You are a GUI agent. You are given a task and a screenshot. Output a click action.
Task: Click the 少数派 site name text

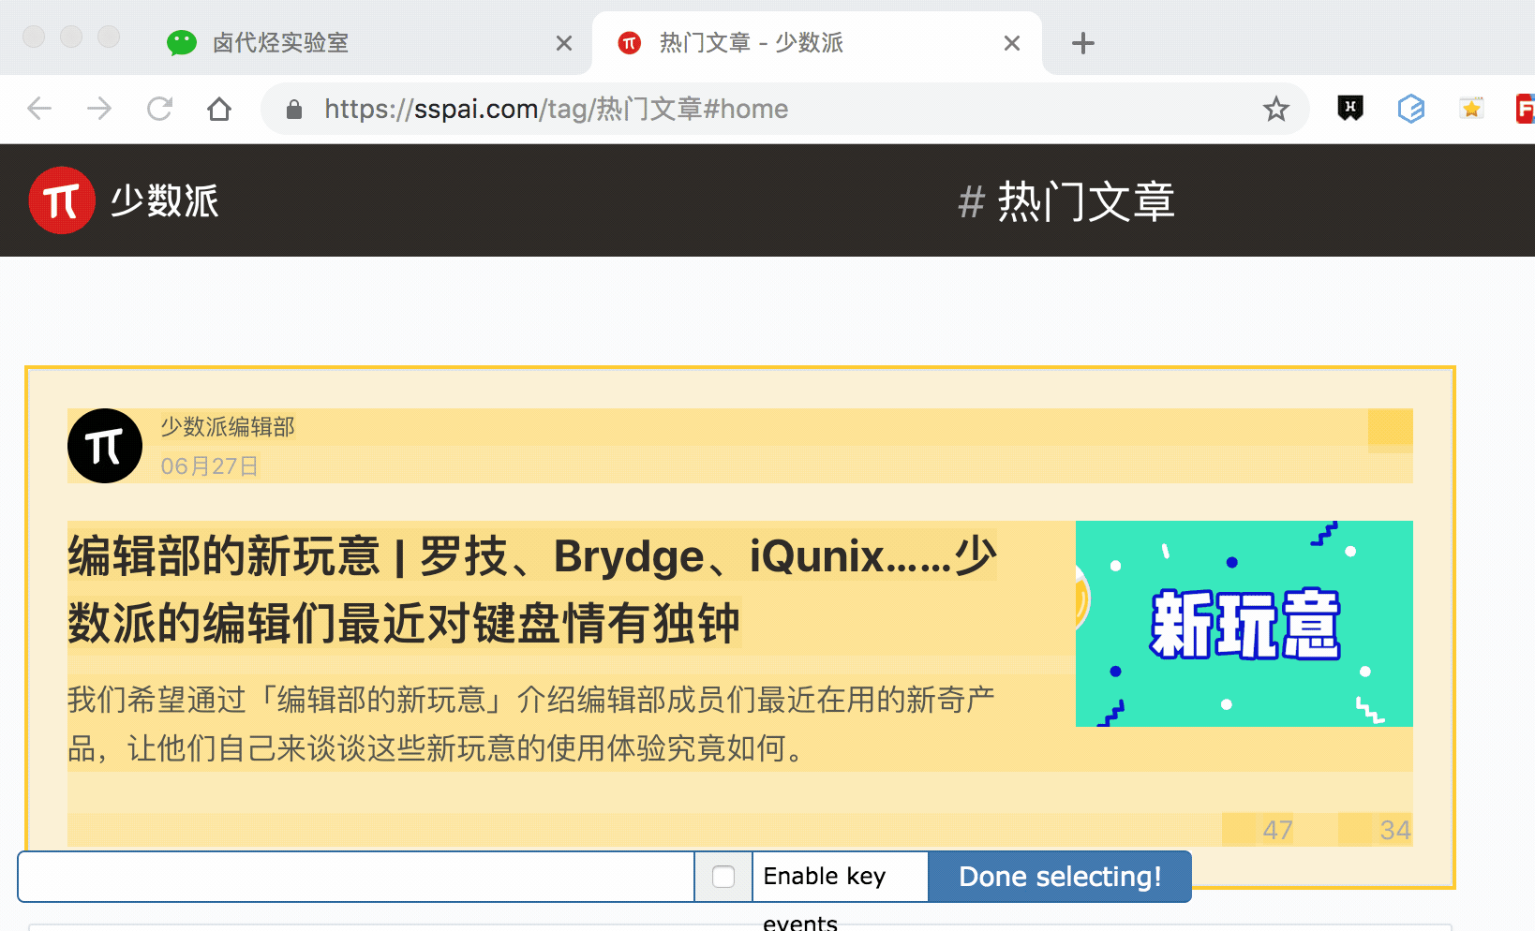click(165, 200)
